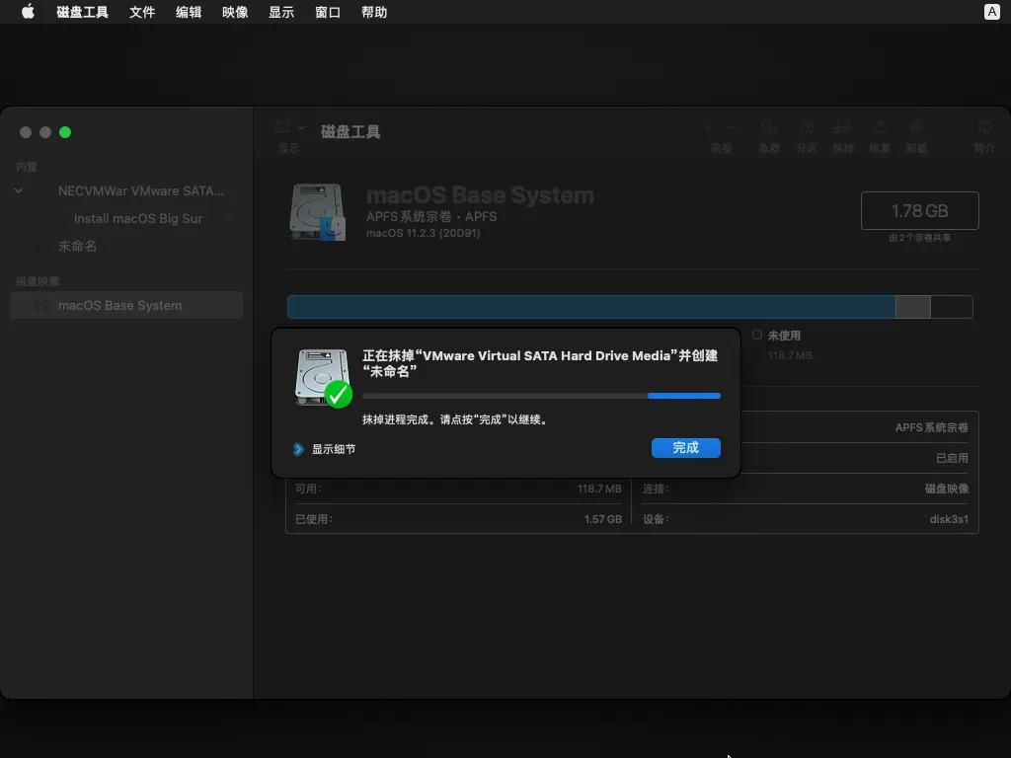Click the hard drive icon in erase dialog
1011x758 pixels.
(323, 377)
